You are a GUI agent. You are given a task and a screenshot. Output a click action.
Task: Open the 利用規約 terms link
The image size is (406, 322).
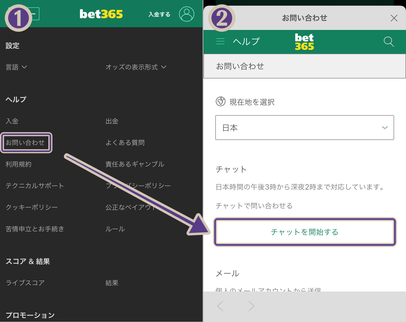click(x=19, y=164)
